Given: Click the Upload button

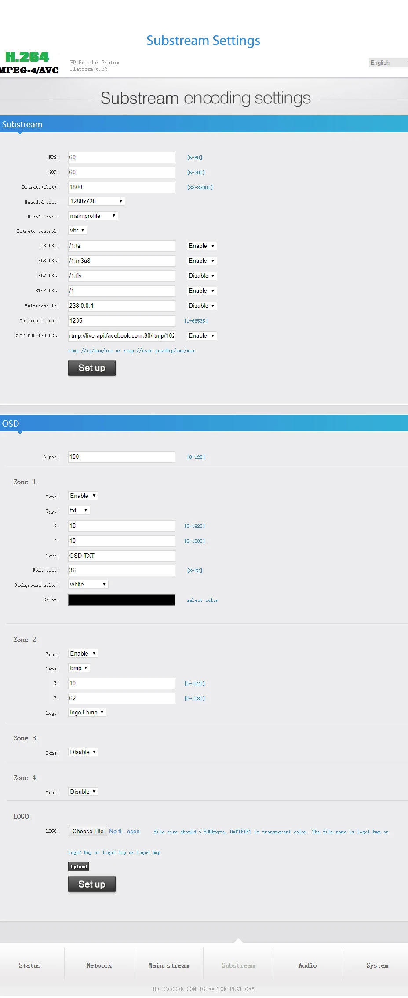Looking at the screenshot, I should [x=79, y=866].
